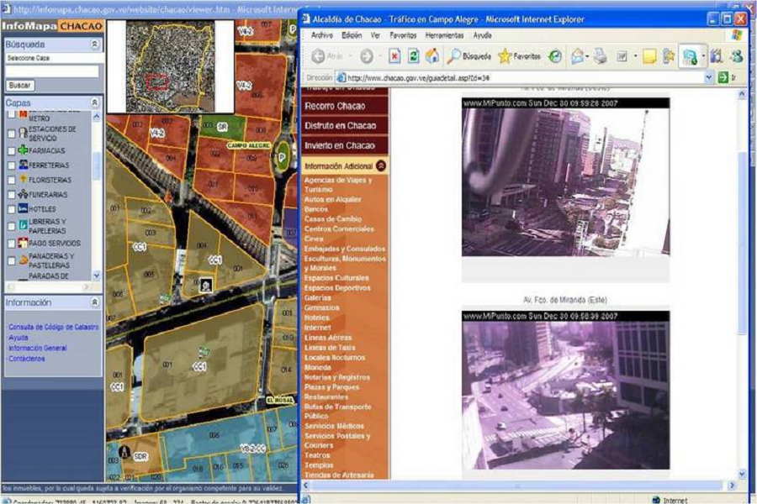This screenshot has width=757, height=504.
Task: Click the Capas list vertical scrollbar thumb
Action: click(x=96, y=165)
